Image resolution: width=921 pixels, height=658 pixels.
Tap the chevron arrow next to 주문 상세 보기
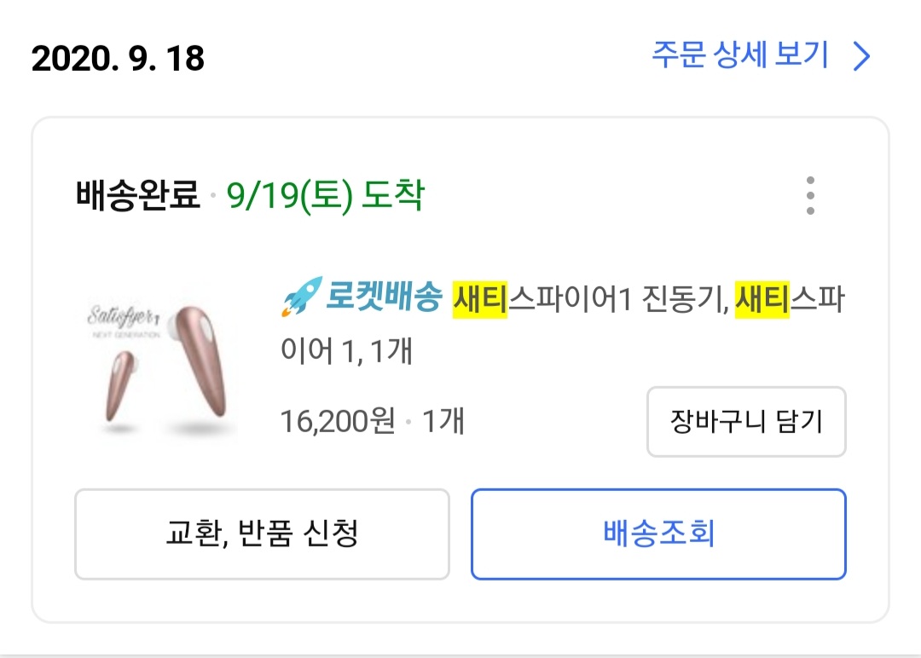point(862,56)
